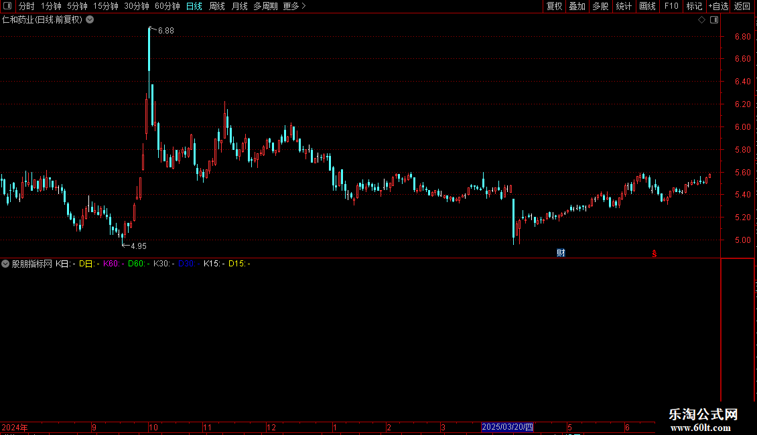This screenshot has height=435, width=757.
Task: Click the D30 indicator value label
Action: pos(189,264)
